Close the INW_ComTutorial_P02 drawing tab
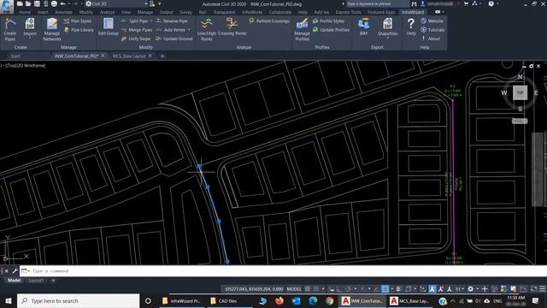Image resolution: width=547 pixels, height=308 pixels. pyautogui.click(x=103, y=56)
